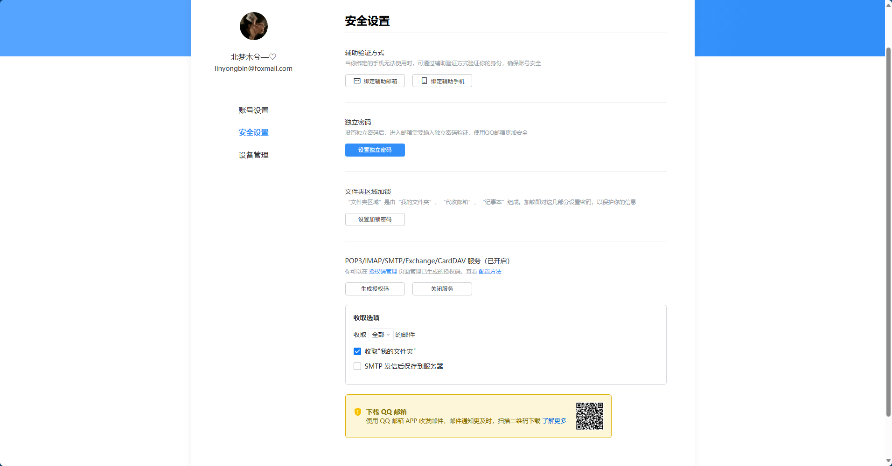Click the 文件夹区域加锁 section title
892x466 pixels.
[x=368, y=192]
